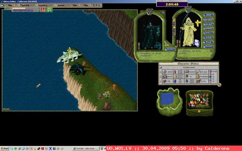
Task: Click STATUS on Skinman paperdoll
Action: coord(170,49)
